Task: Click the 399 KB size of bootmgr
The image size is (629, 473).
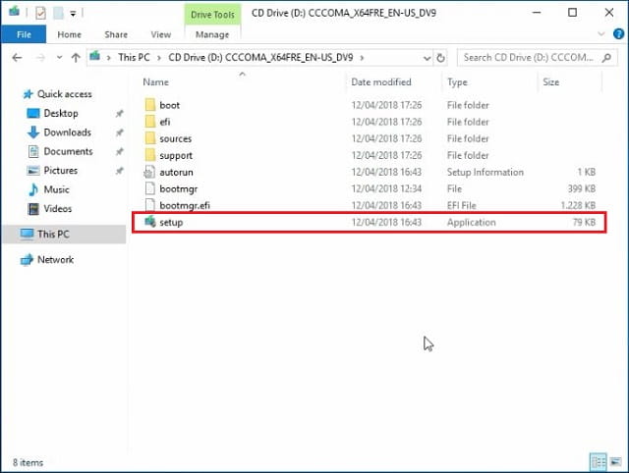Action: tap(581, 188)
